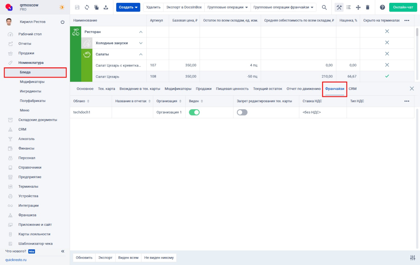Viewport: 420px width, 265px height.
Task: Click the download import icon
Action: tap(106, 7)
